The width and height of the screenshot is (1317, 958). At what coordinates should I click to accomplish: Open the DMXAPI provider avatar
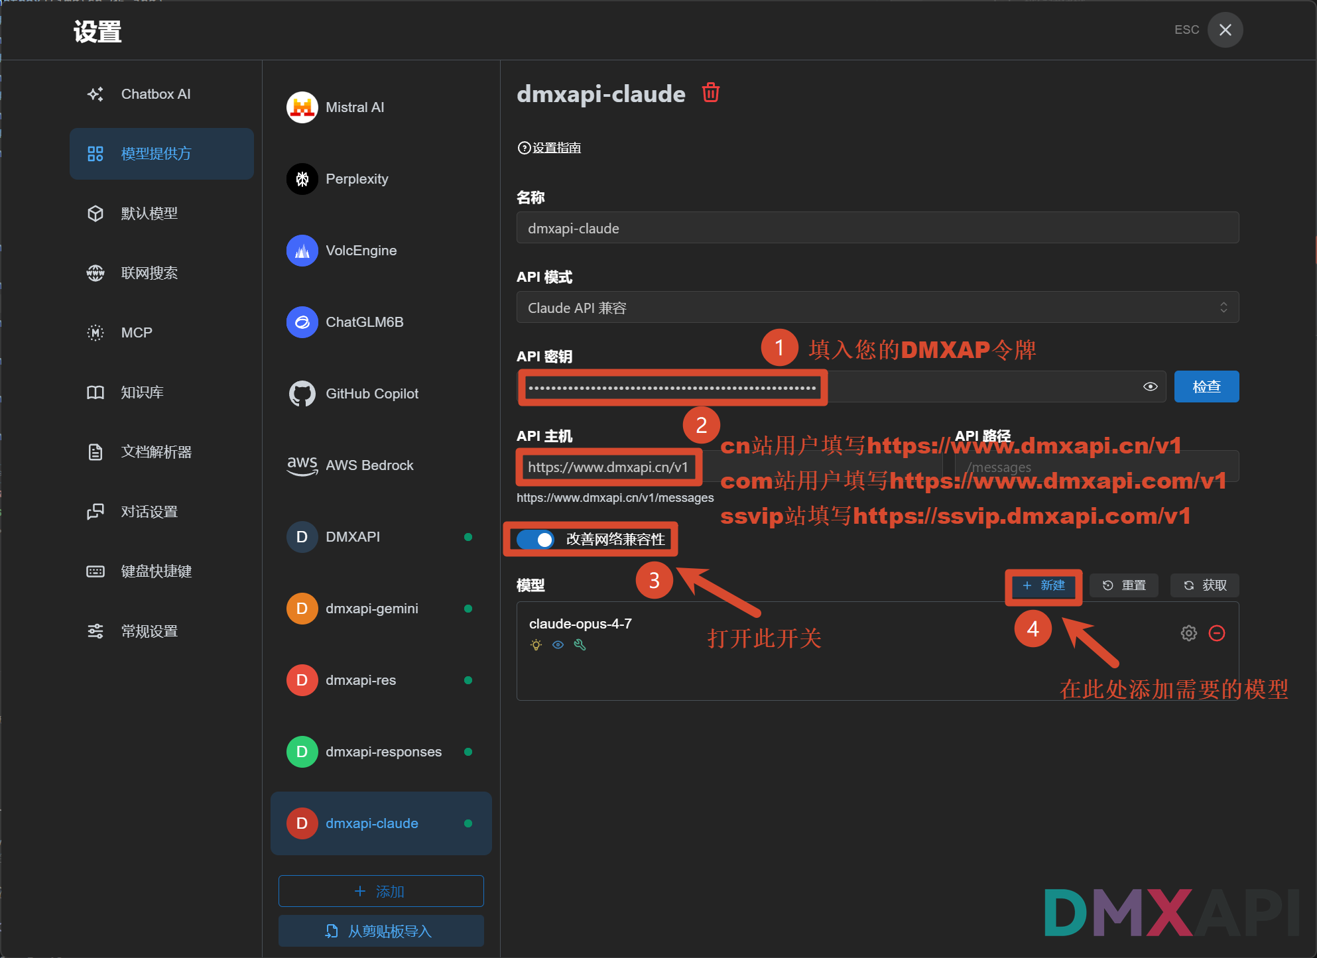[302, 537]
